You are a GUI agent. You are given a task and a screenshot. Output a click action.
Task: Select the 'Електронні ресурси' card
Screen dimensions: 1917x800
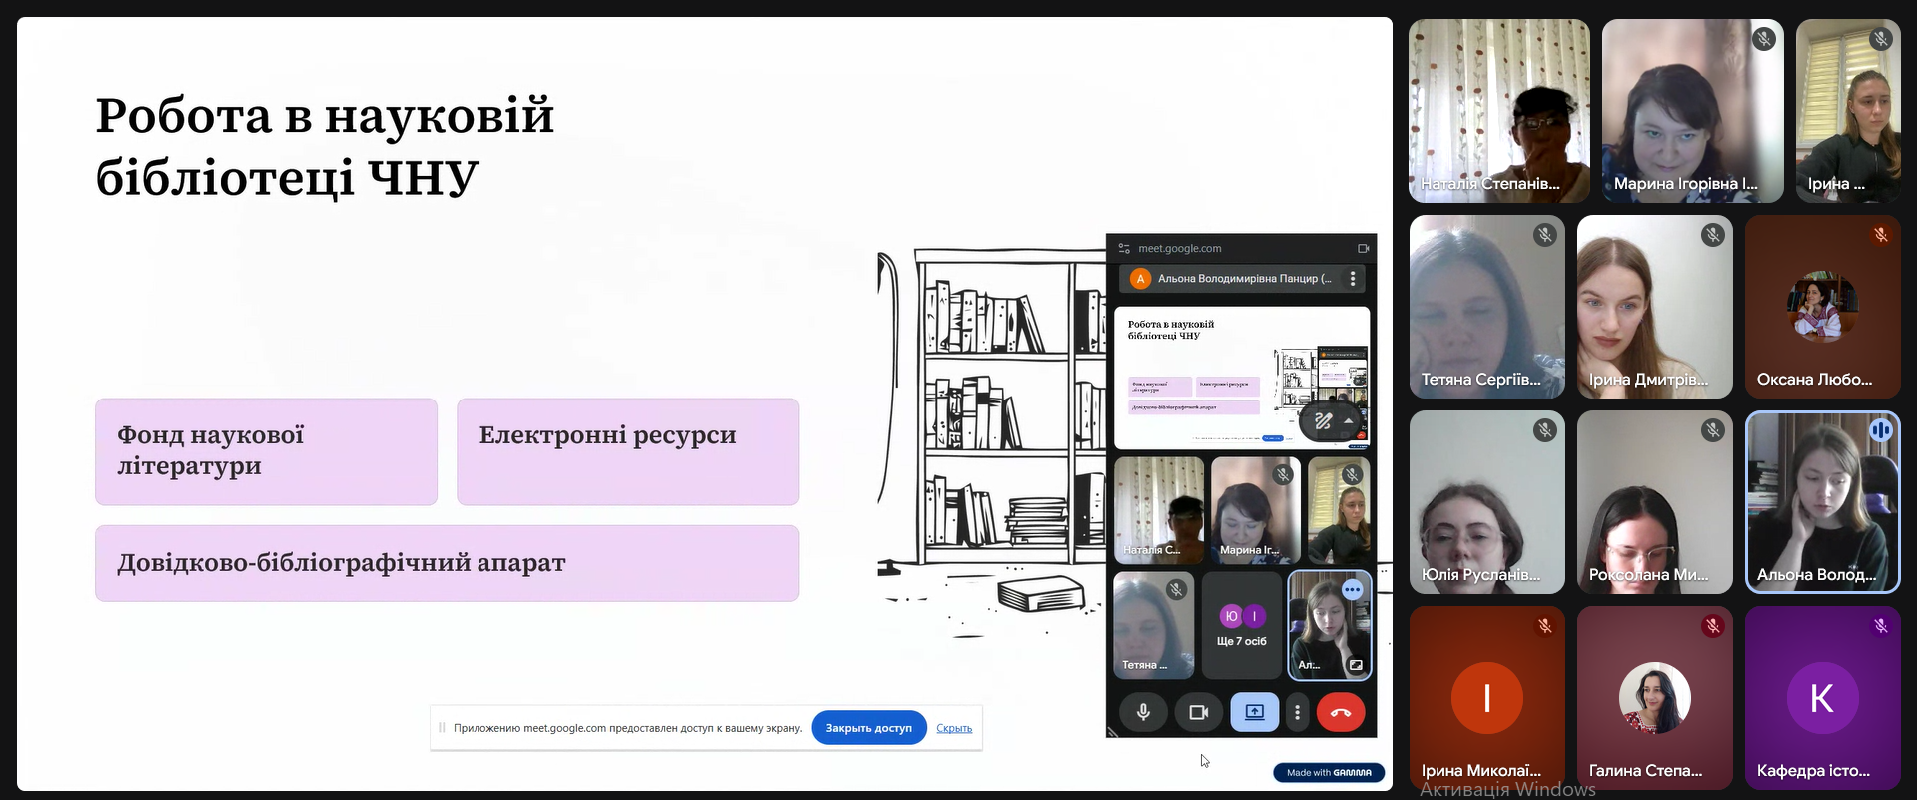[x=628, y=451]
